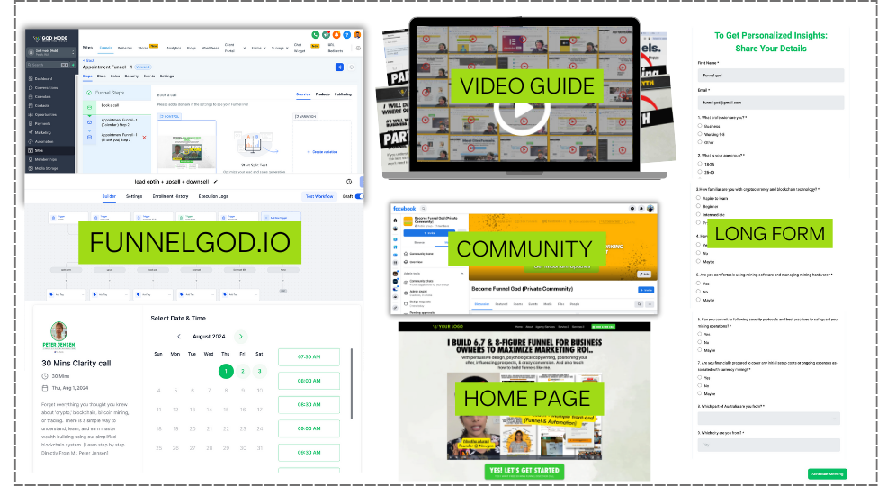878x486 pixels.
Task: Open Dashboard in the God Mode sidebar
Action: 43,79
